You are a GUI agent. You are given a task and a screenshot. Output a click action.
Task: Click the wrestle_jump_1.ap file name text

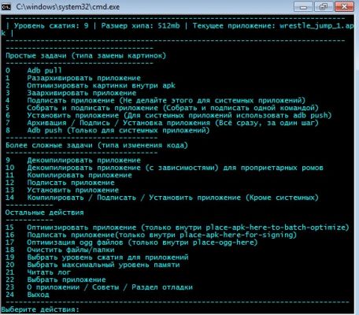pyautogui.click(x=316, y=26)
